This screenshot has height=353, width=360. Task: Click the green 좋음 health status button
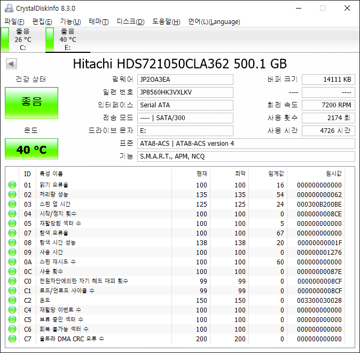click(31, 103)
